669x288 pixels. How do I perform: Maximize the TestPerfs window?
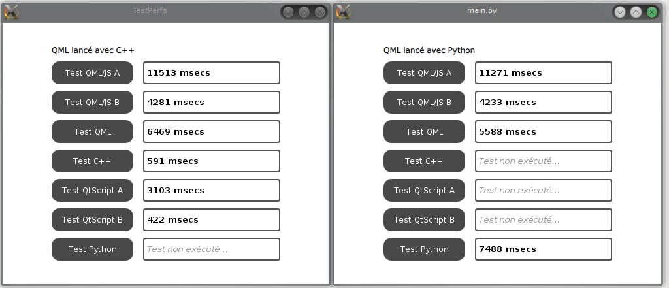pyautogui.click(x=304, y=12)
